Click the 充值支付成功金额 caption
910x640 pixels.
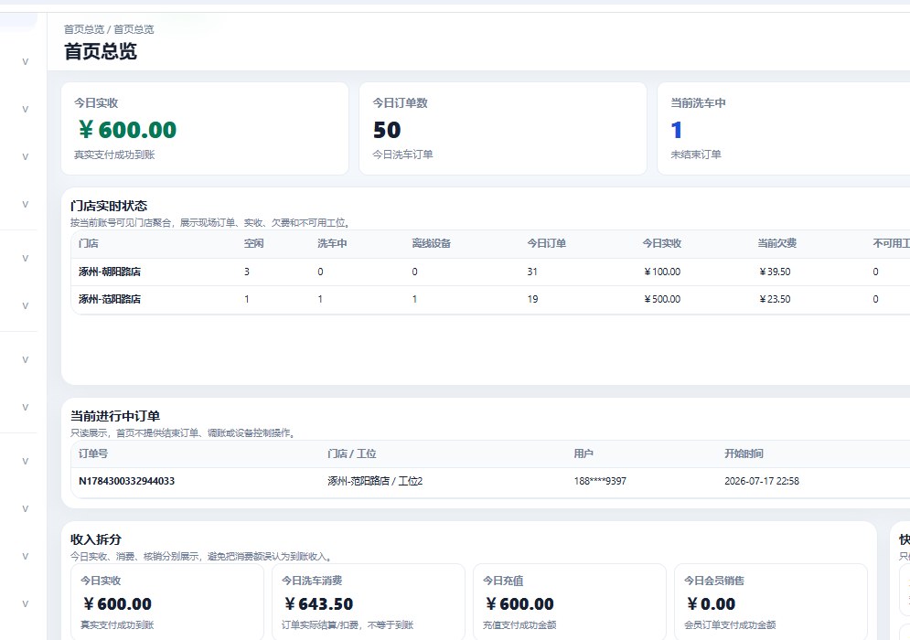(519, 624)
